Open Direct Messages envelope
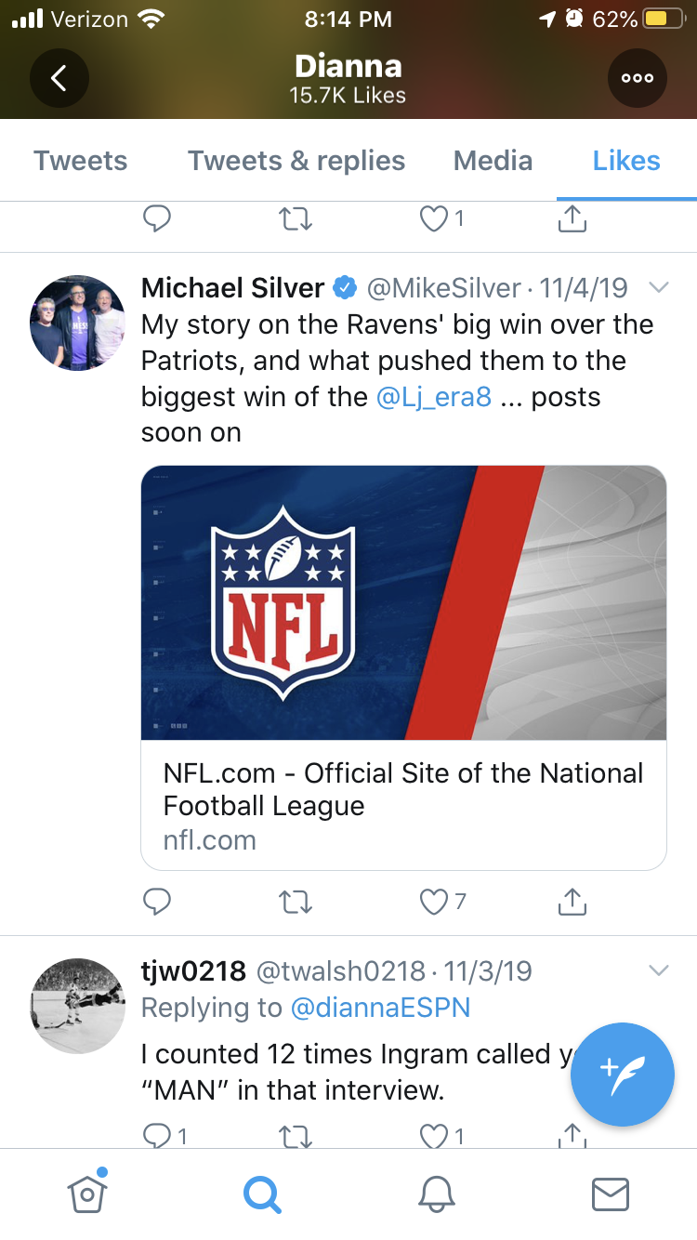 (x=611, y=1194)
